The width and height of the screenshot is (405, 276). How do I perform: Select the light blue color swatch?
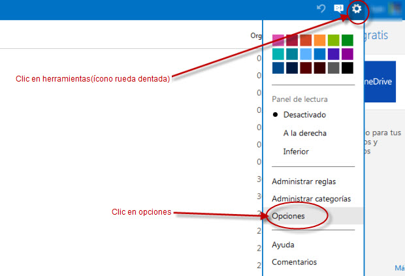click(x=306, y=54)
